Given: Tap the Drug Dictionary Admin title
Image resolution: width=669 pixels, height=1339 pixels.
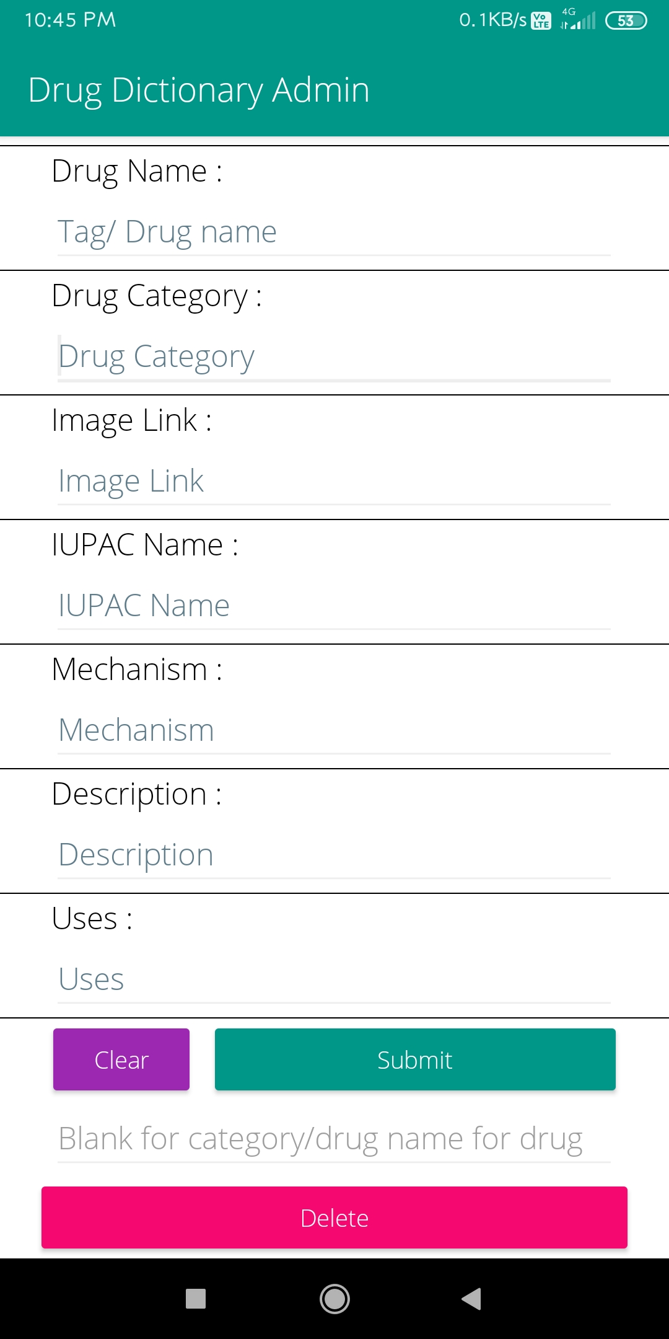Looking at the screenshot, I should pyautogui.click(x=199, y=90).
